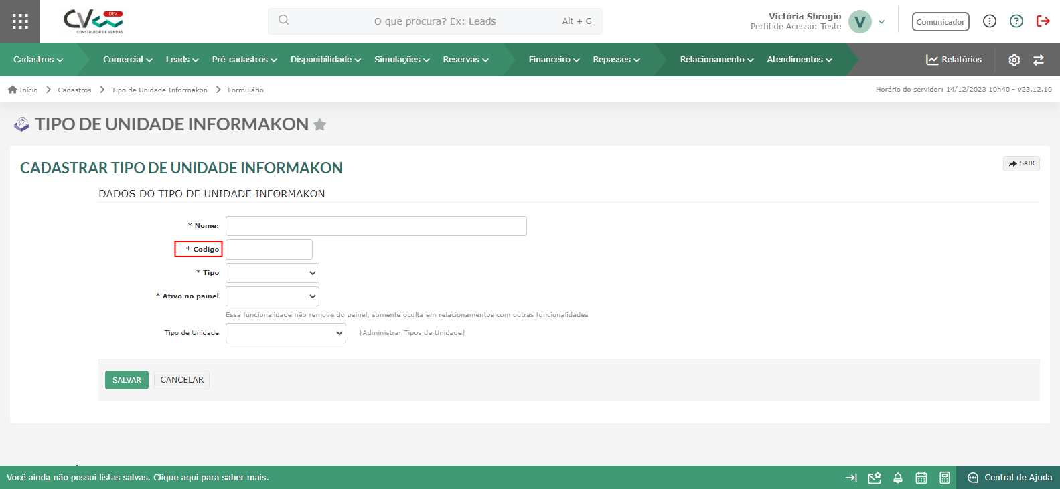Open the Disponibilidade menu

coord(325,60)
